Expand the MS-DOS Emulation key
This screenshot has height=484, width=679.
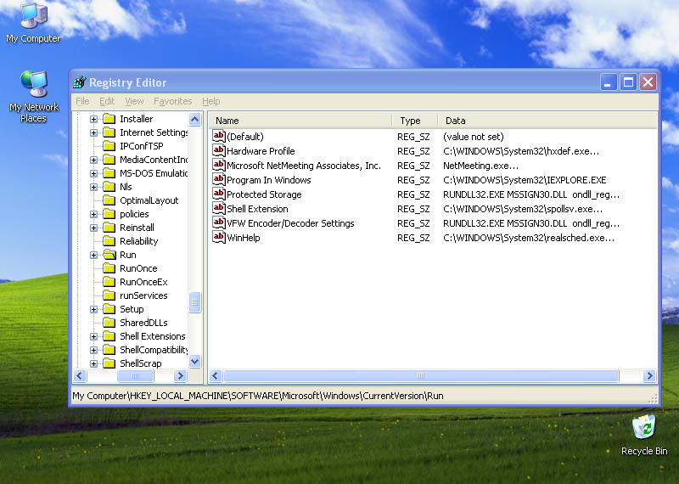point(93,173)
